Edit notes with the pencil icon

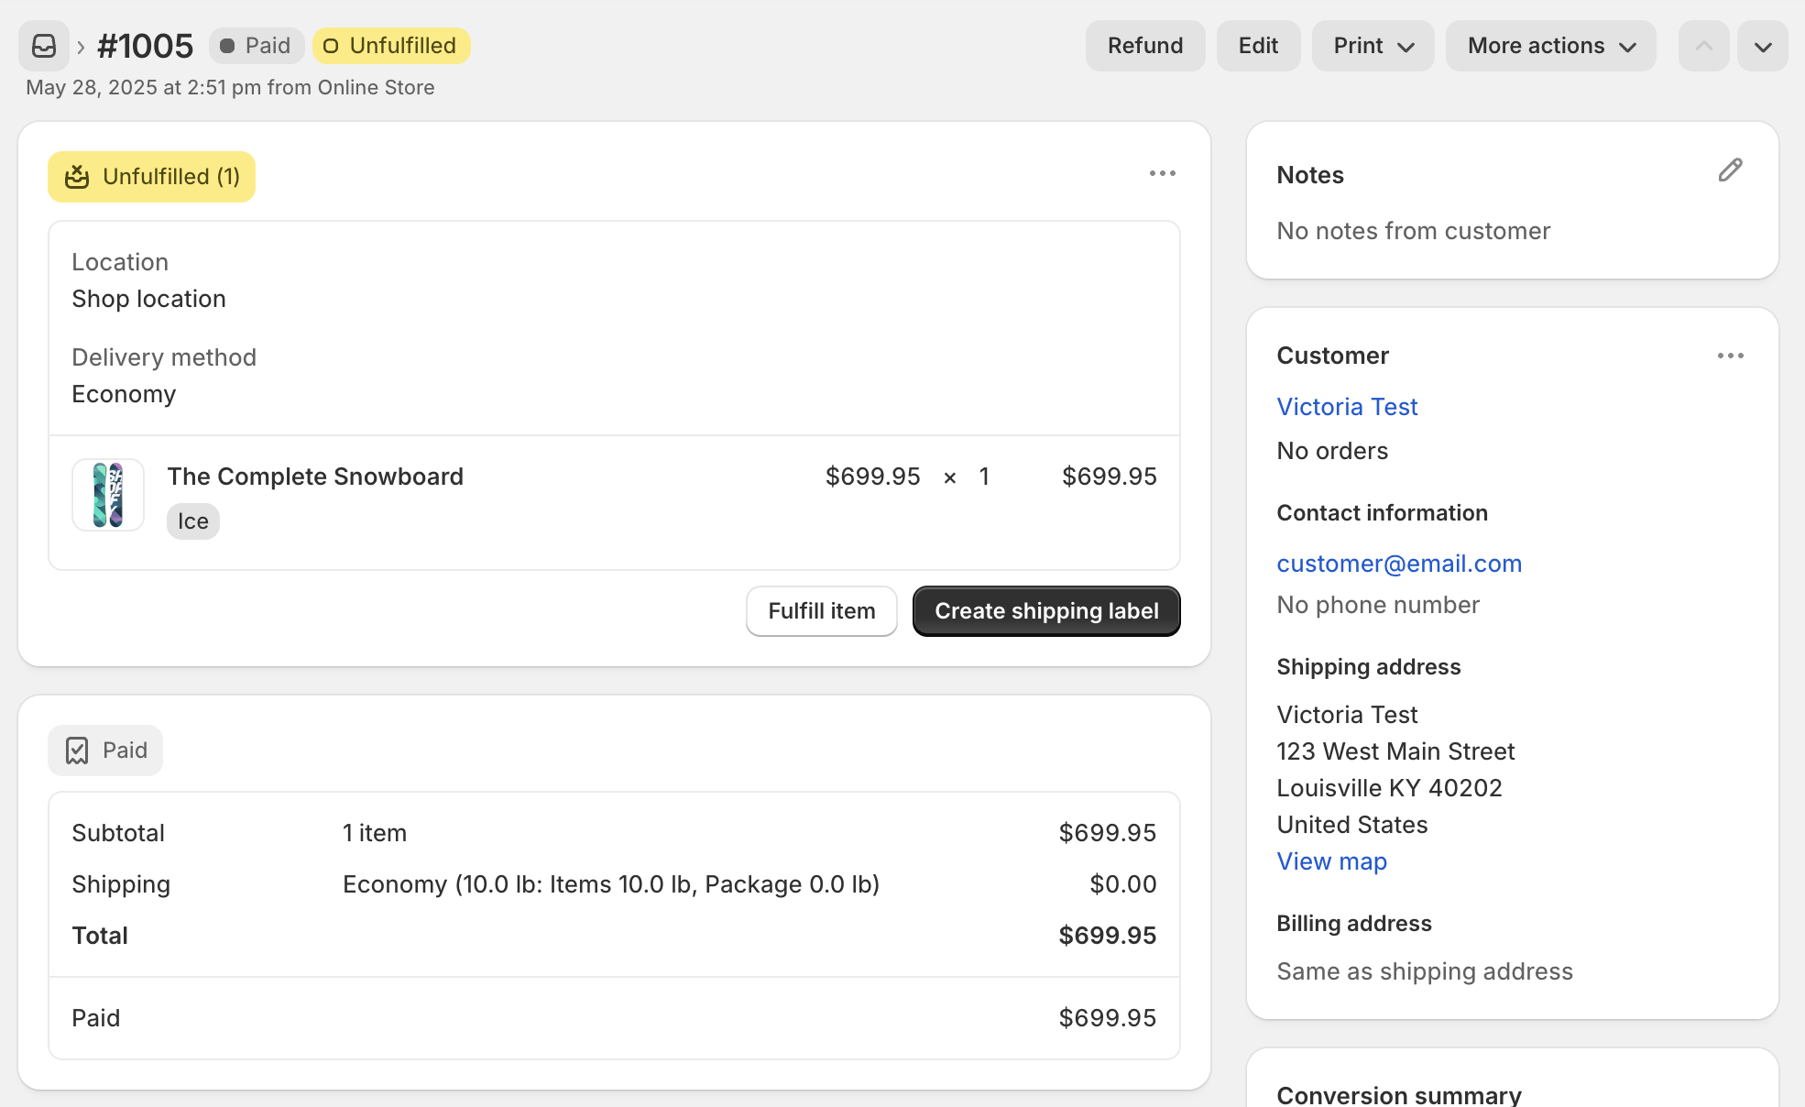pos(1730,170)
